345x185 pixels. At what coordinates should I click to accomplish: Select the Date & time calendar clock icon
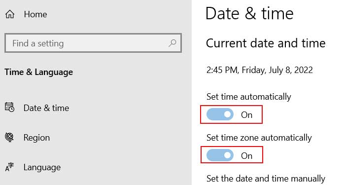point(10,107)
